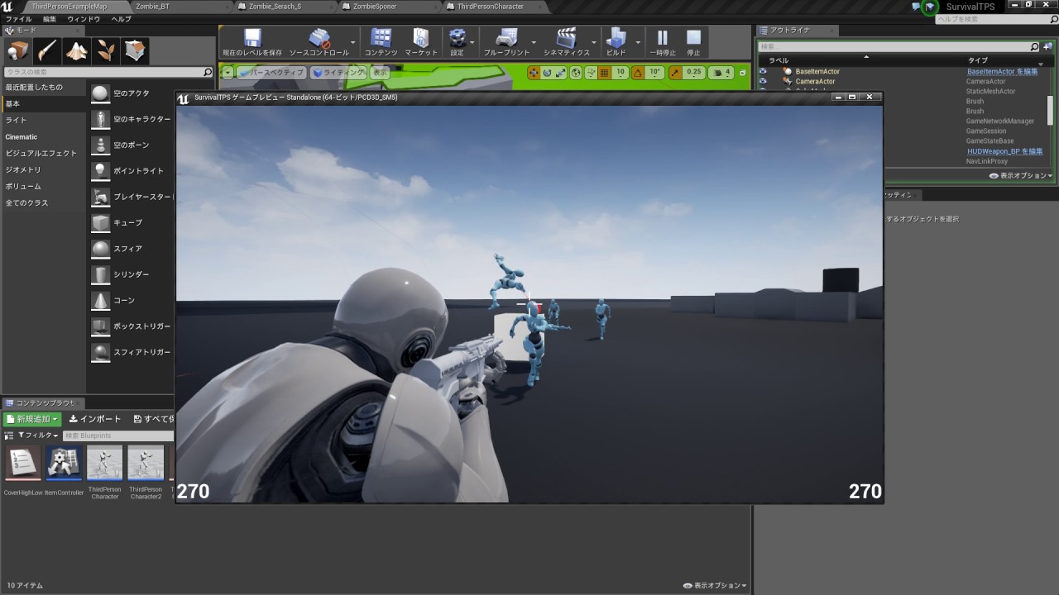Toggle scale snapping icon
Image resolution: width=1059 pixels, height=595 pixels.
click(x=676, y=73)
